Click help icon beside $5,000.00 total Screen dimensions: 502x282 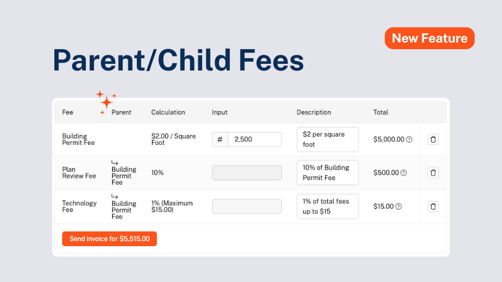[409, 139]
